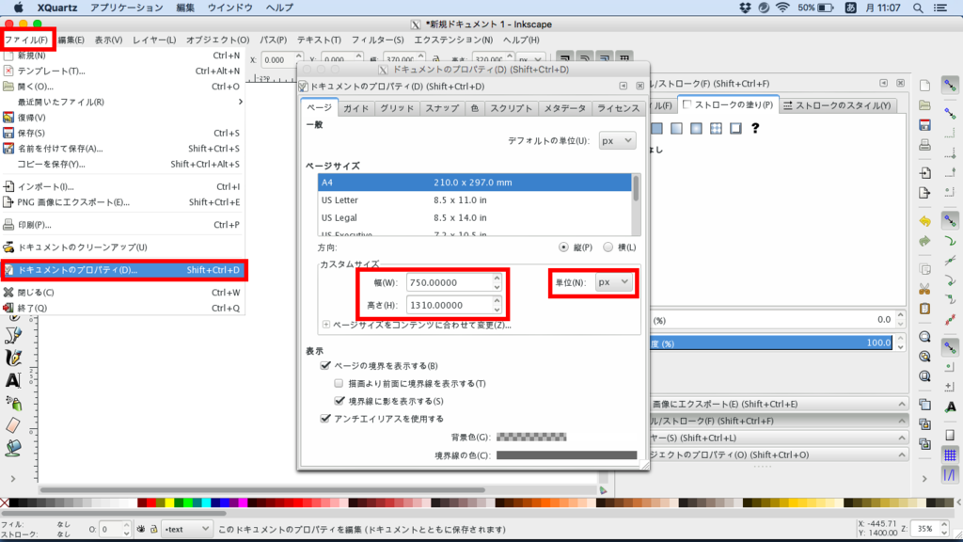Switch to the スナップ tab
Image resolution: width=963 pixels, height=542 pixels.
[442, 108]
